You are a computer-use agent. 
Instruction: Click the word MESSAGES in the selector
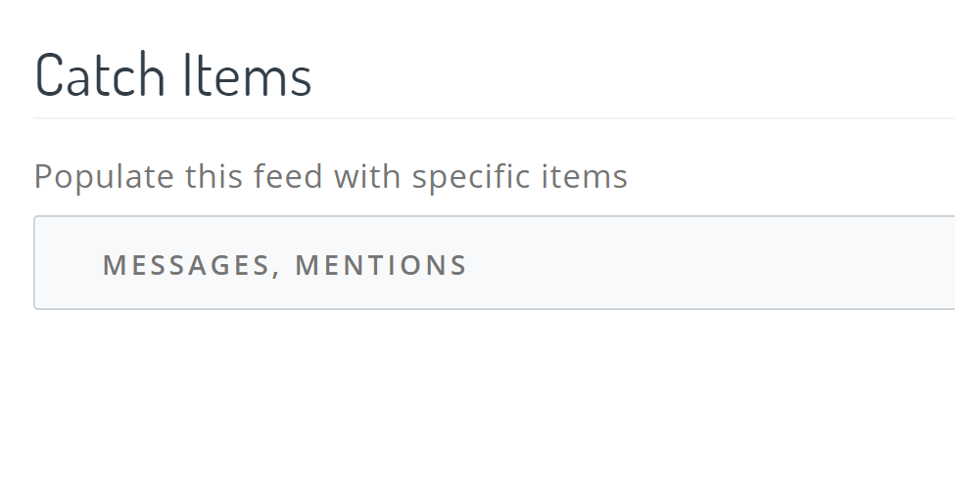[x=185, y=265]
